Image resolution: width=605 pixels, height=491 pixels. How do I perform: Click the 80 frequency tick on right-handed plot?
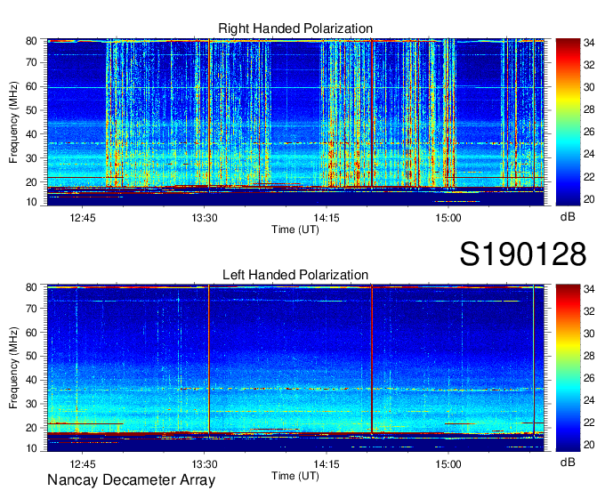[x=31, y=41]
